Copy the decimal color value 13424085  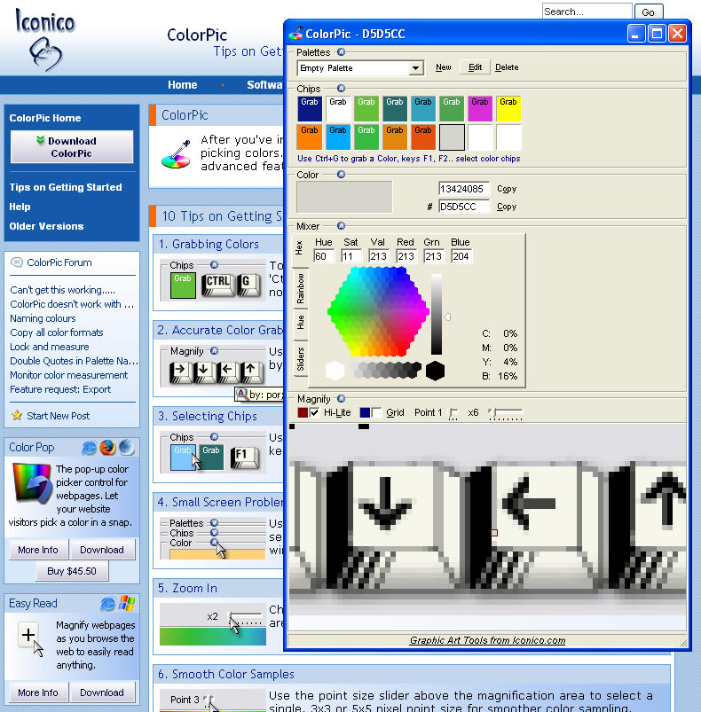point(507,189)
